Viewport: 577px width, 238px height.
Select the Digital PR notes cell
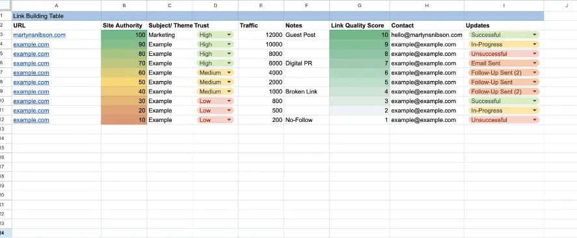click(x=306, y=64)
